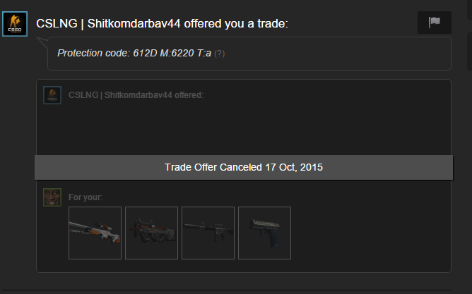Open the CSLNG | Shitkomdarbav44 profile name in the title
This screenshot has height=294, width=472.
108,23
